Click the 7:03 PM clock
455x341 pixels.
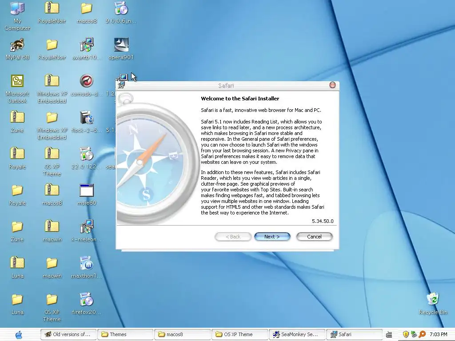438,334
